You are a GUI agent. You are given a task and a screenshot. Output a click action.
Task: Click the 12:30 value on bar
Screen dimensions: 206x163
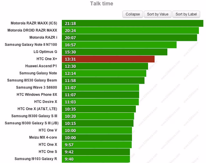click(x=70, y=66)
